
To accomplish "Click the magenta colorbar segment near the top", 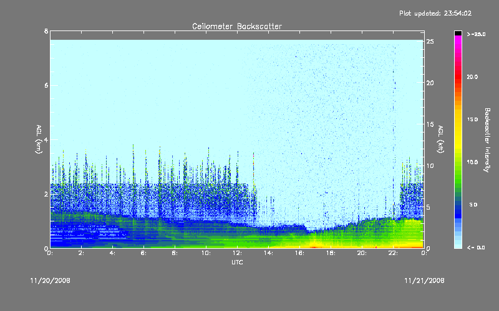I will point(458,41).
